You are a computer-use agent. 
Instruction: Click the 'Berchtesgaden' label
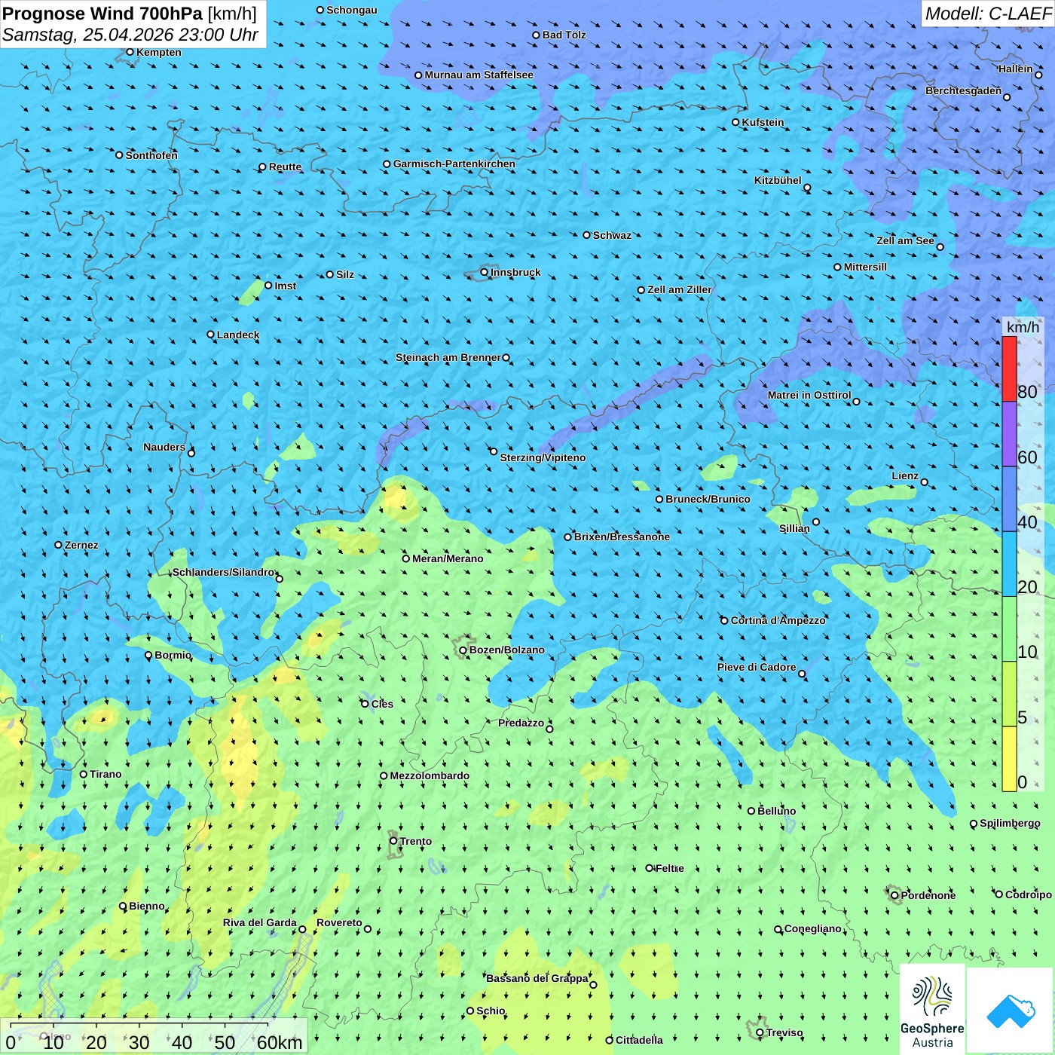(964, 90)
